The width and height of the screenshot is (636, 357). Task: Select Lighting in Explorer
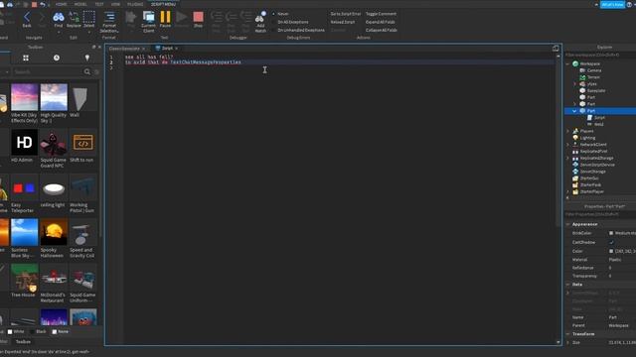[587, 138]
